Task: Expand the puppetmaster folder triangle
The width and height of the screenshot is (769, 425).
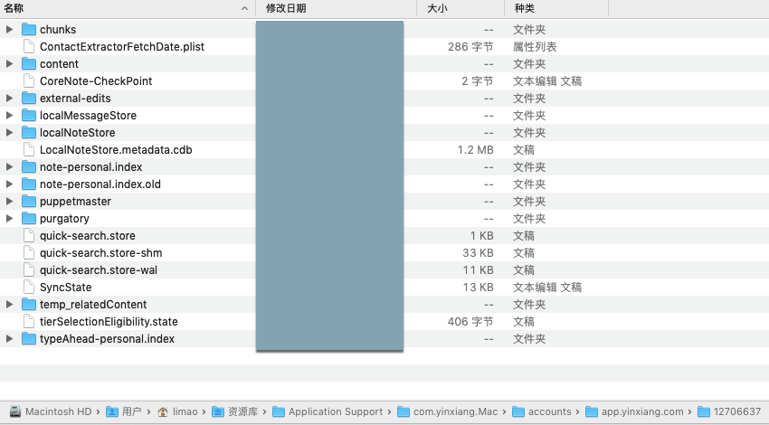Action: [9, 201]
